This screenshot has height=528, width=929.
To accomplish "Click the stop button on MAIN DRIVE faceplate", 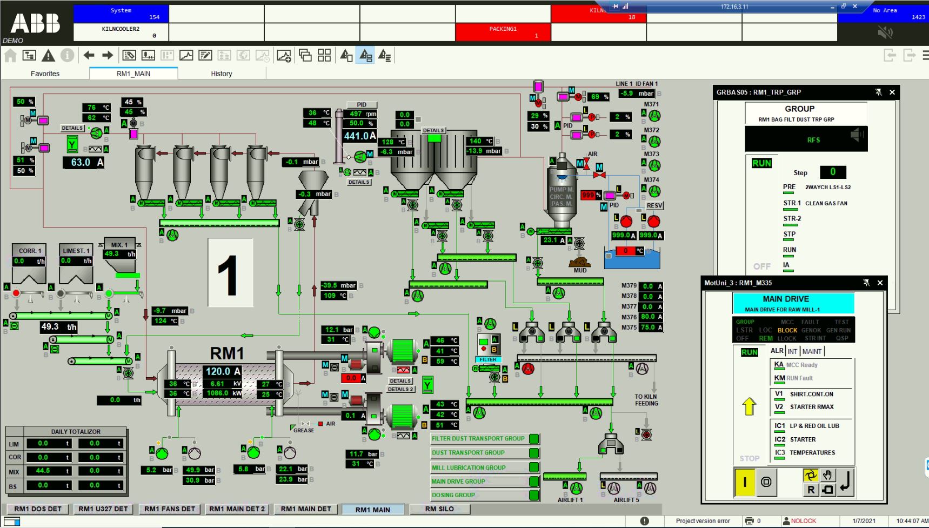I will point(766,482).
